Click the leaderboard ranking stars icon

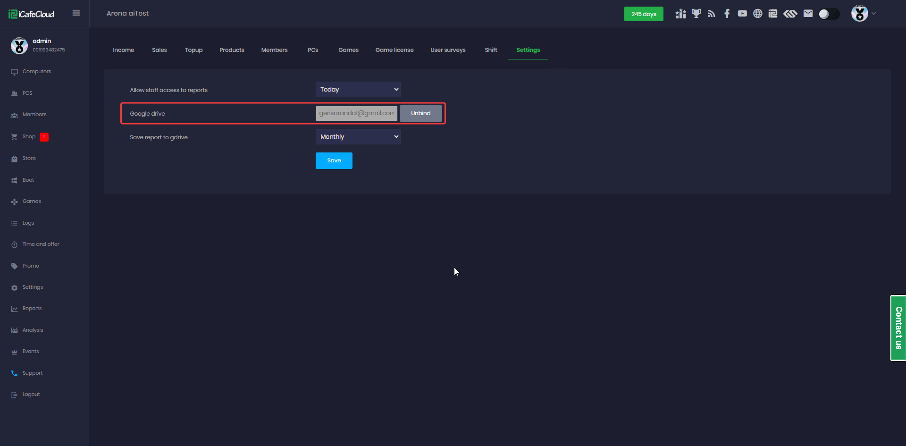(680, 14)
